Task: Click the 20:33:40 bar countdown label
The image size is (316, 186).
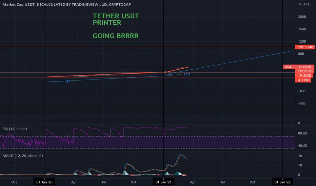Action: (305, 71)
